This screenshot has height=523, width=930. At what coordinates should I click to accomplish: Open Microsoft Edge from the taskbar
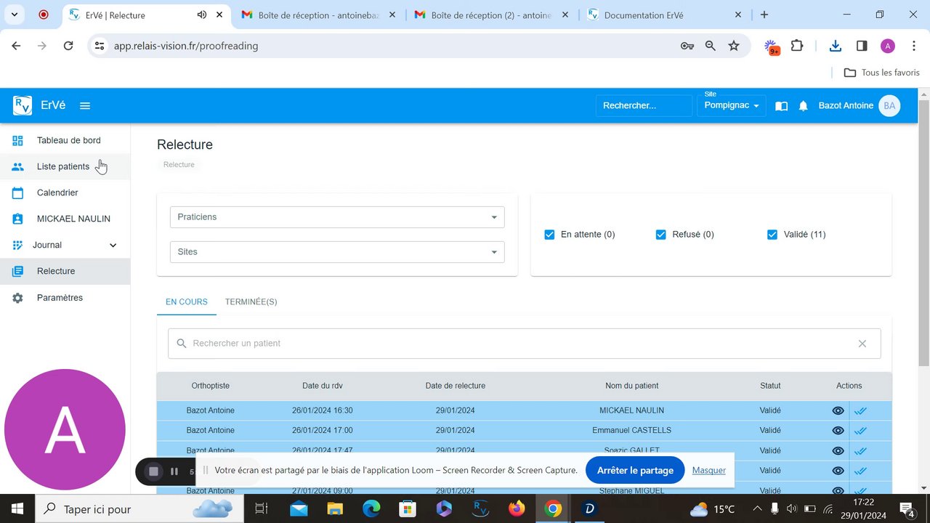pyautogui.click(x=371, y=508)
